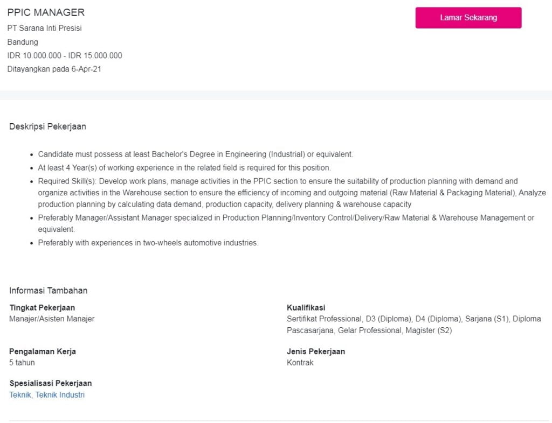Open the Teknik Industri specialization link
Image resolution: width=552 pixels, height=423 pixels.
pos(60,395)
